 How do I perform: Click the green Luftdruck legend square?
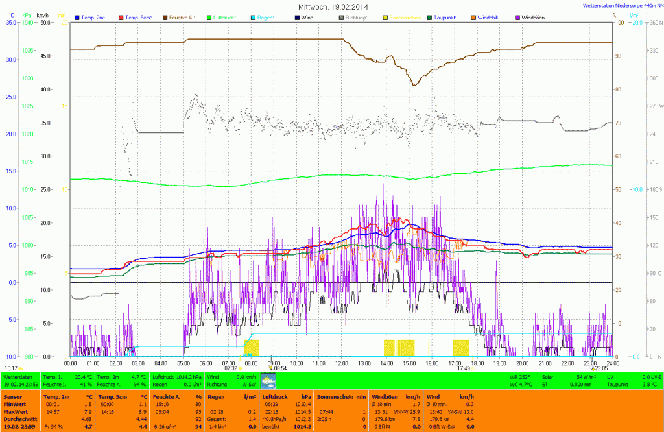tap(209, 16)
